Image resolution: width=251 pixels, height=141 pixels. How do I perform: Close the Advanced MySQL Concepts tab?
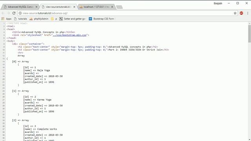click(36, 7)
